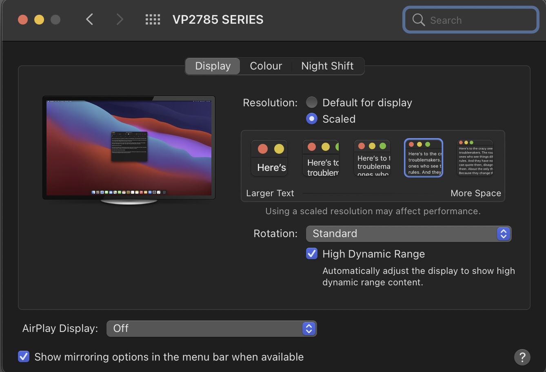Switch to the Colour tab
Viewport: 546px width, 372px height.
point(266,66)
